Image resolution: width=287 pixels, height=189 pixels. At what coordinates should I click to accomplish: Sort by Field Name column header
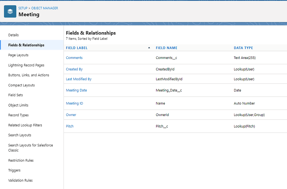click(x=166, y=48)
